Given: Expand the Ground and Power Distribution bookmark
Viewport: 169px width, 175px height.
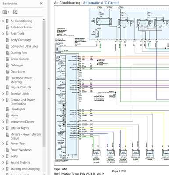Looking at the screenshot, I should tap(3, 100).
